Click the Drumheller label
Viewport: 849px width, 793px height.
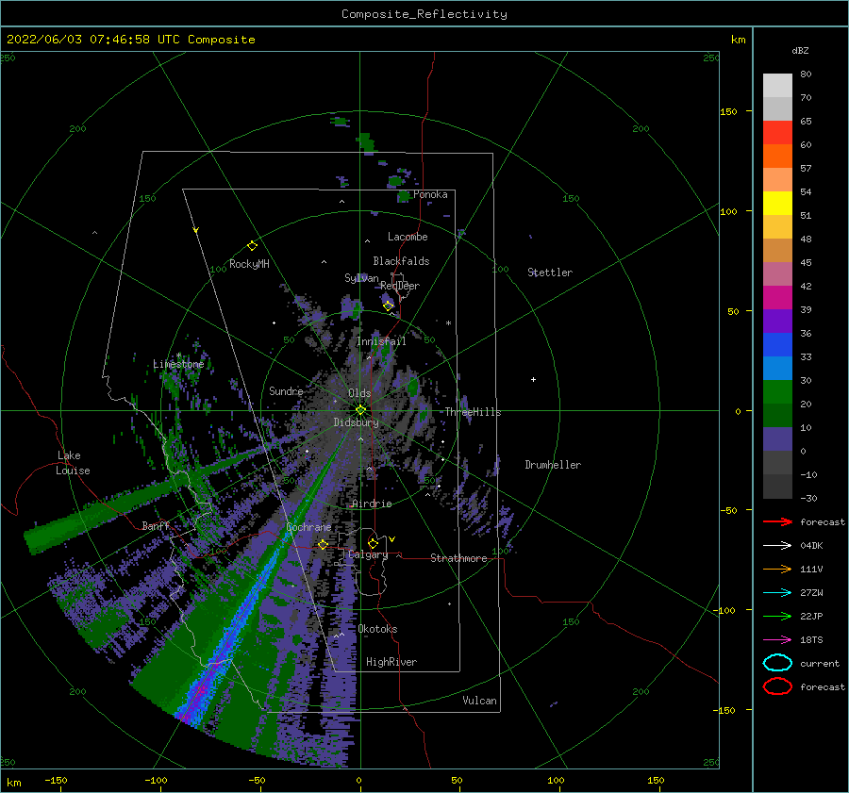click(553, 465)
